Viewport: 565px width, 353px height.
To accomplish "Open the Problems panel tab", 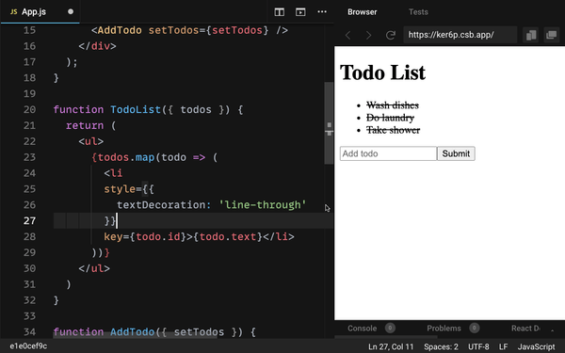I will click(x=444, y=329).
